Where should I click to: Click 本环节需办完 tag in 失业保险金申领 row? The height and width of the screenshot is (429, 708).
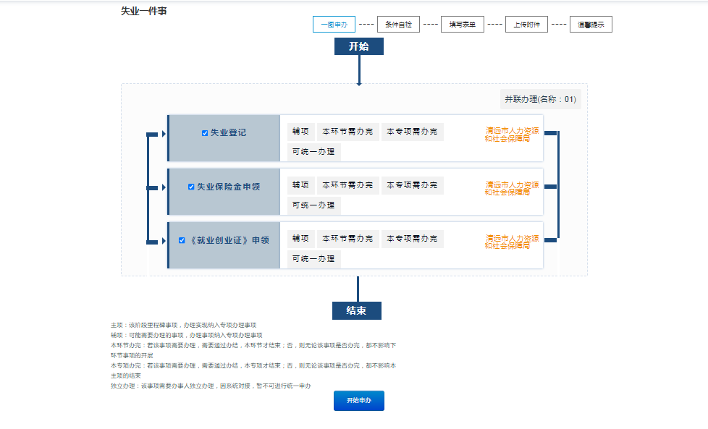[347, 185]
